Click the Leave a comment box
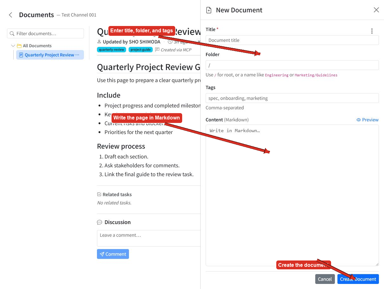Viewport: 384px width, 289px height. coord(149,238)
